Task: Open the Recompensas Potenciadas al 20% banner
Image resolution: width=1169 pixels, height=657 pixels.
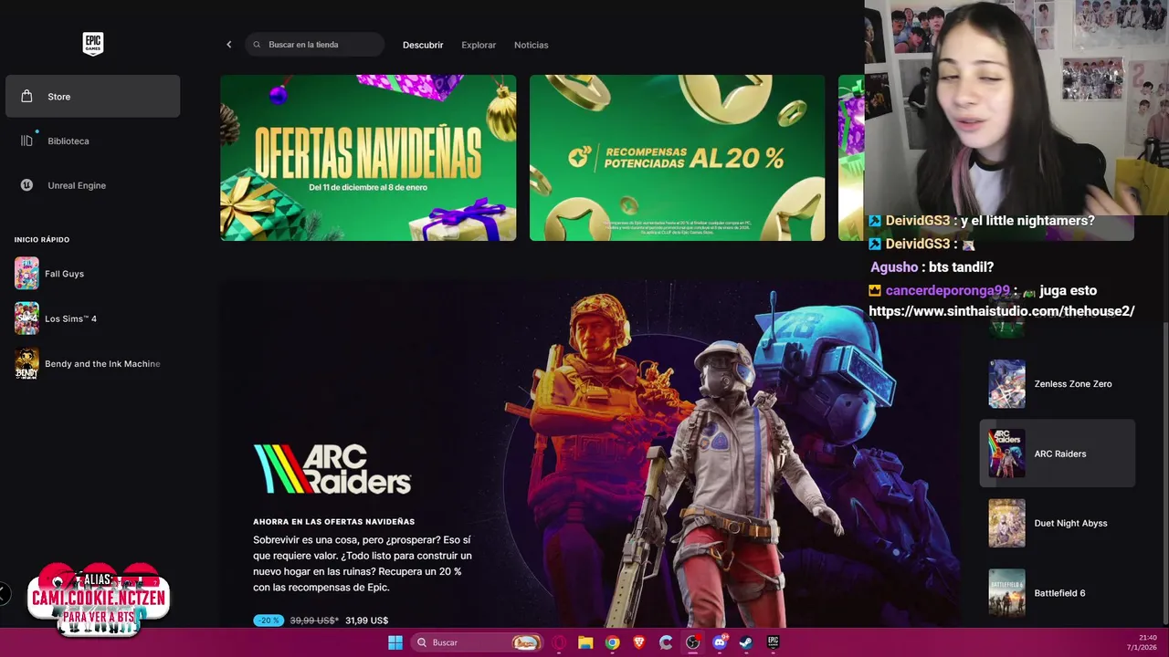Action: coord(677,158)
